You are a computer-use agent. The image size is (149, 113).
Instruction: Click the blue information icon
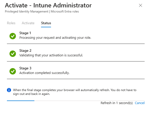pyautogui.click(x=9, y=90)
